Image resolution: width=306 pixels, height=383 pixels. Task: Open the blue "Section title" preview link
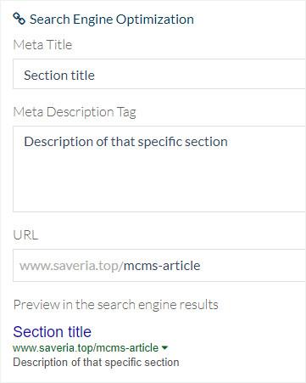coord(53,332)
